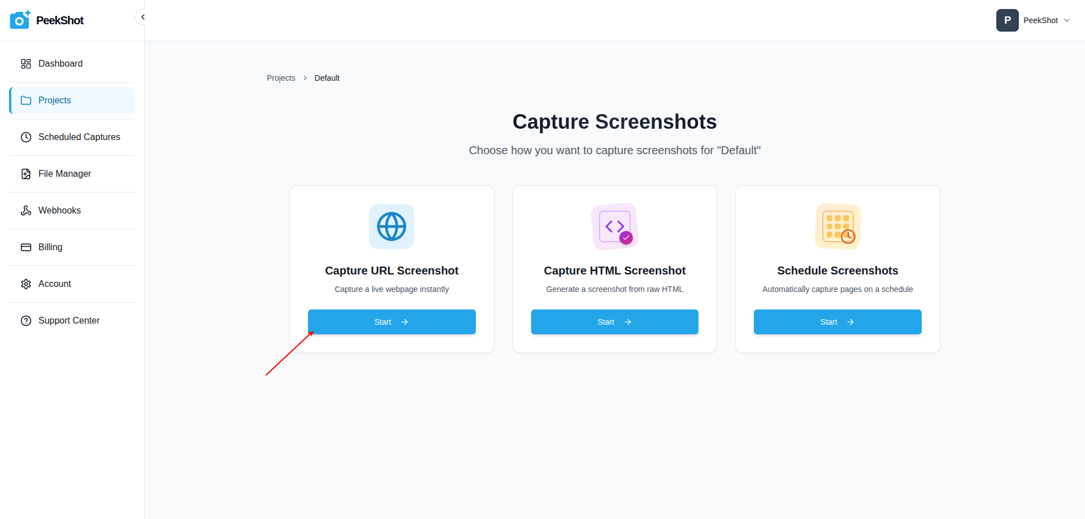Navigate to Projects via breadcrumb link
The width and height of the screenshot is (1085, 519).
click(x=281, y=78)
